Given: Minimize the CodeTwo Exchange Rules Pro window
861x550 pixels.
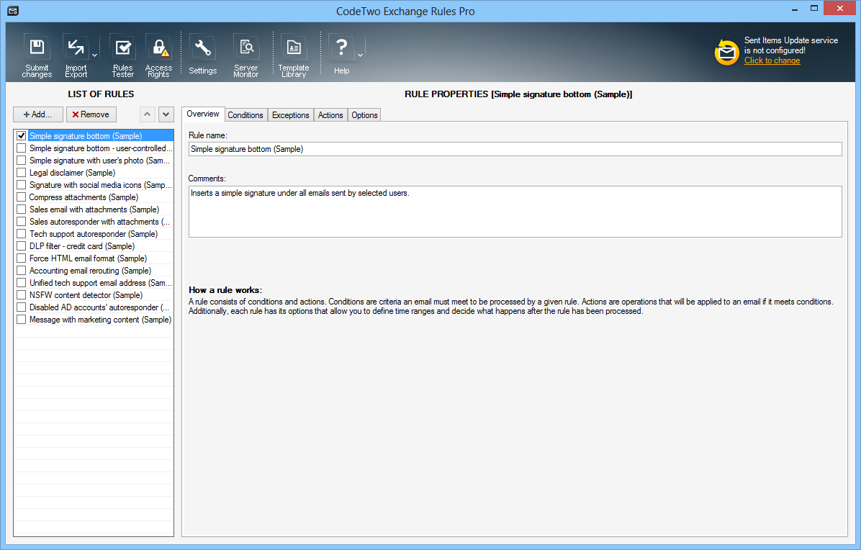Looking at the screenshot, I should click(x=795, y=9).
